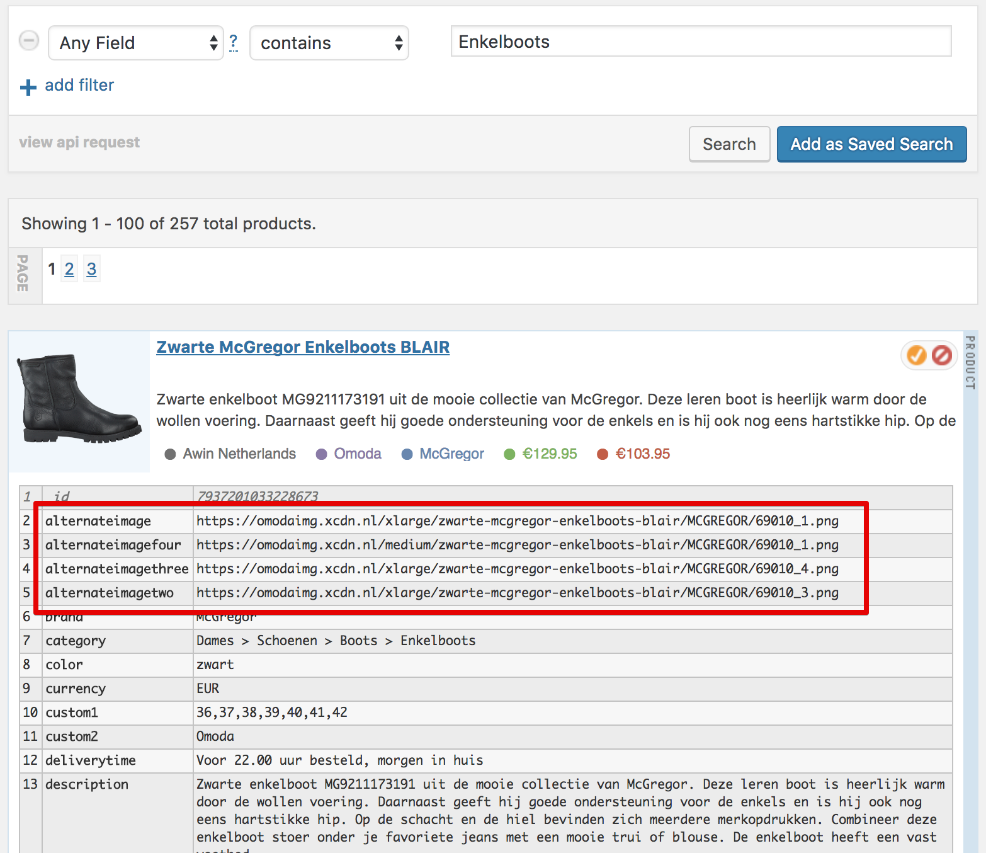Click the Awin Netherlands network label
This screenshot has height=853, width=986.
[239, 454]
